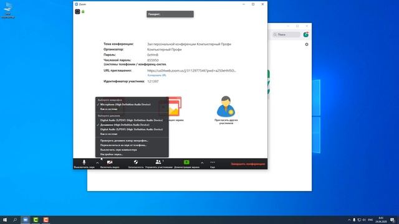Screen dimensions: 399x224
Task: Click the participant ID 121397
Action: pyautogui.click(x=153, y=82)
